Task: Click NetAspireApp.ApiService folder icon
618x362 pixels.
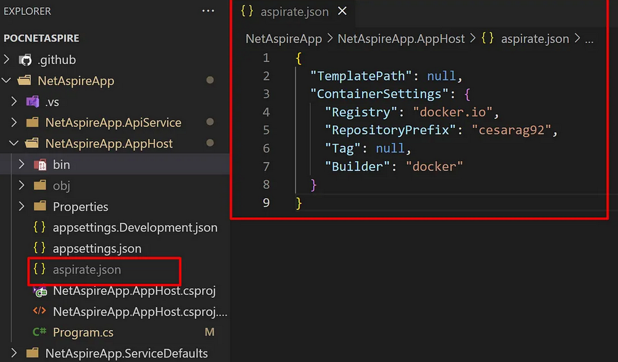Action: 32,122
